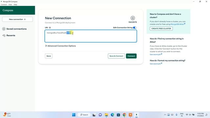
Task: Expand Advanced Connection Options
Action: [x=60, y=46]
